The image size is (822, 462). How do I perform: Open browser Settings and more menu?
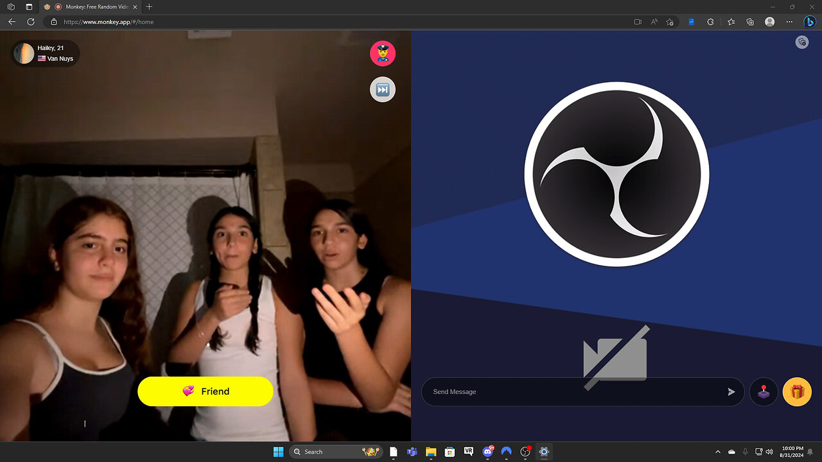[789, 22]
